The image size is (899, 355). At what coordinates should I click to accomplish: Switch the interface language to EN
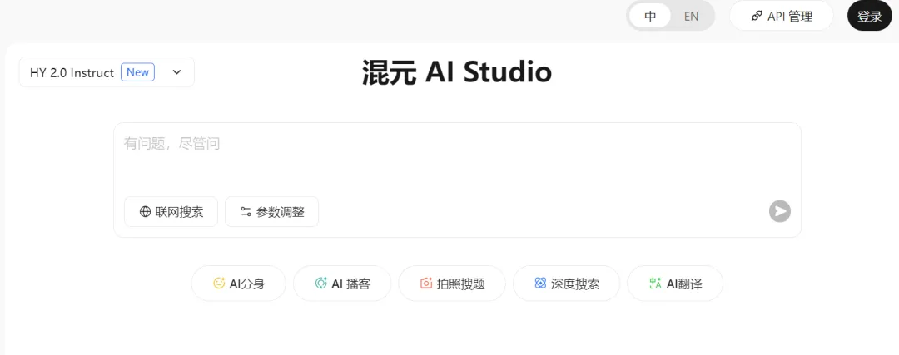point(692,16)
